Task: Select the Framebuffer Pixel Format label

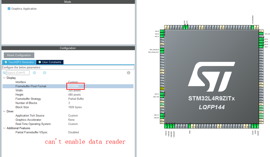Action: coord(31,86)
